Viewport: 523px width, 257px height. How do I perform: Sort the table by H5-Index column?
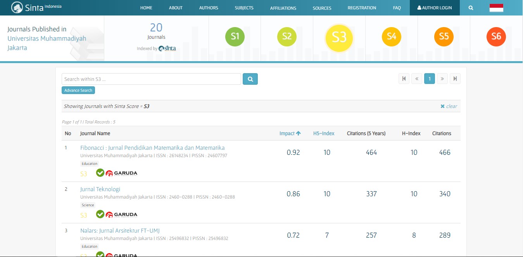coord(324,134)
